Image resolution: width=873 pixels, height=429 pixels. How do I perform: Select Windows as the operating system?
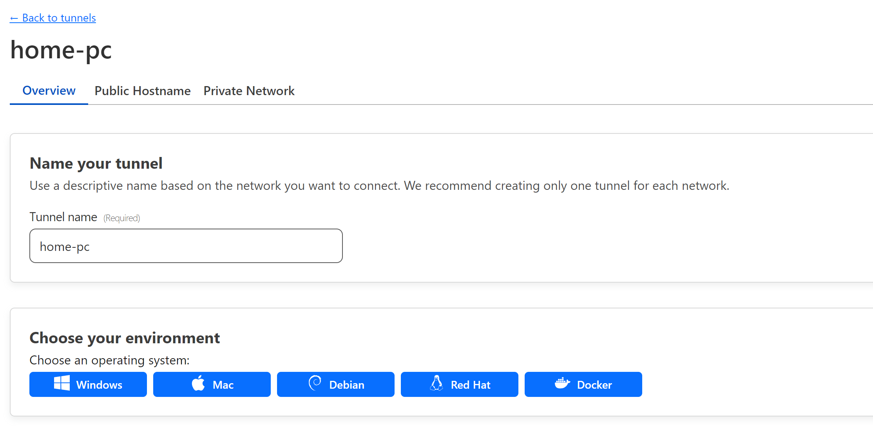click(x=88, y=384)
